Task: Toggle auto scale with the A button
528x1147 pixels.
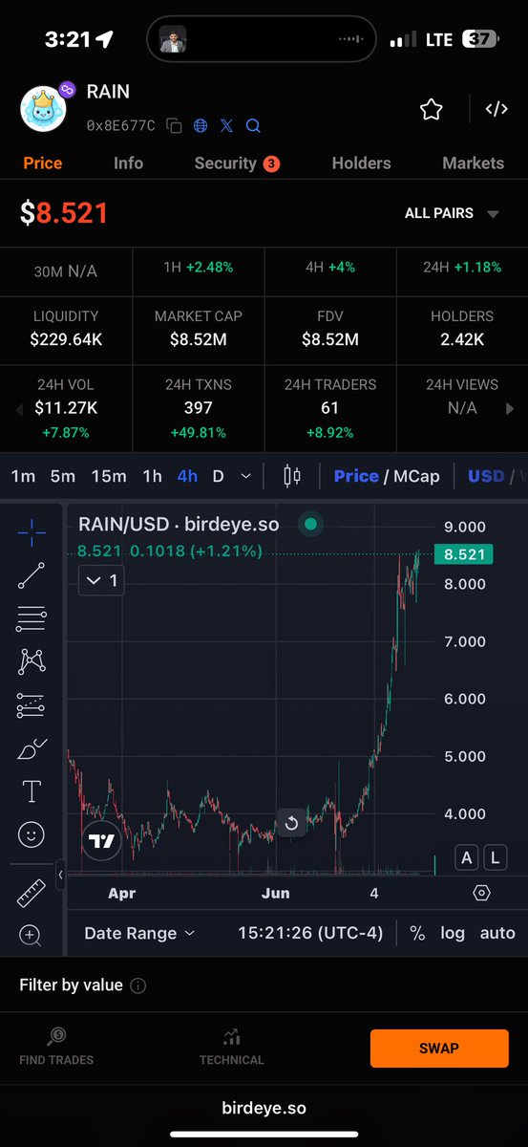Action: click(x=467, y=857)
